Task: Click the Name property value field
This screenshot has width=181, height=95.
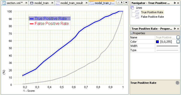Action: pyautogui.click(x=166, y=37)
